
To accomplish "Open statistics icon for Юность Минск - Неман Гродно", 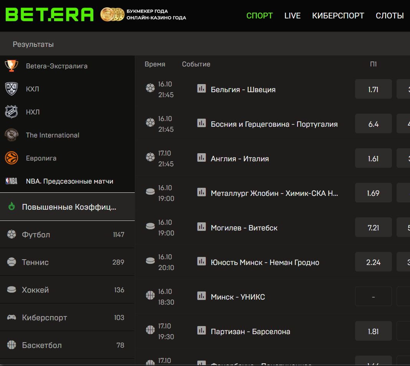I will tap(201, 261).
